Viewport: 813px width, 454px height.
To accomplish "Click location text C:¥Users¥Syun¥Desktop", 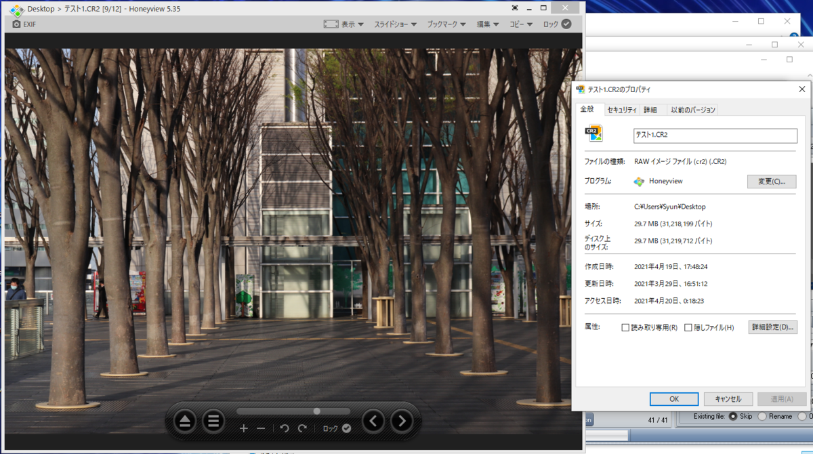I will click(x=669, y=207).
